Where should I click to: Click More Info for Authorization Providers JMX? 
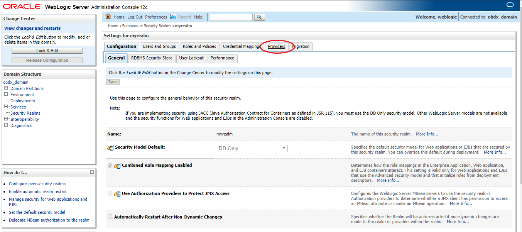pyautogui.click(x=461, y=203)
